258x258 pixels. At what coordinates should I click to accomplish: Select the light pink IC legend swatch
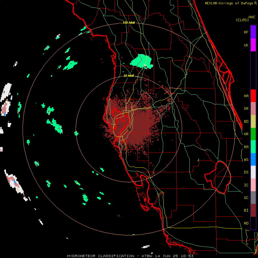click(x=253, y=185)
